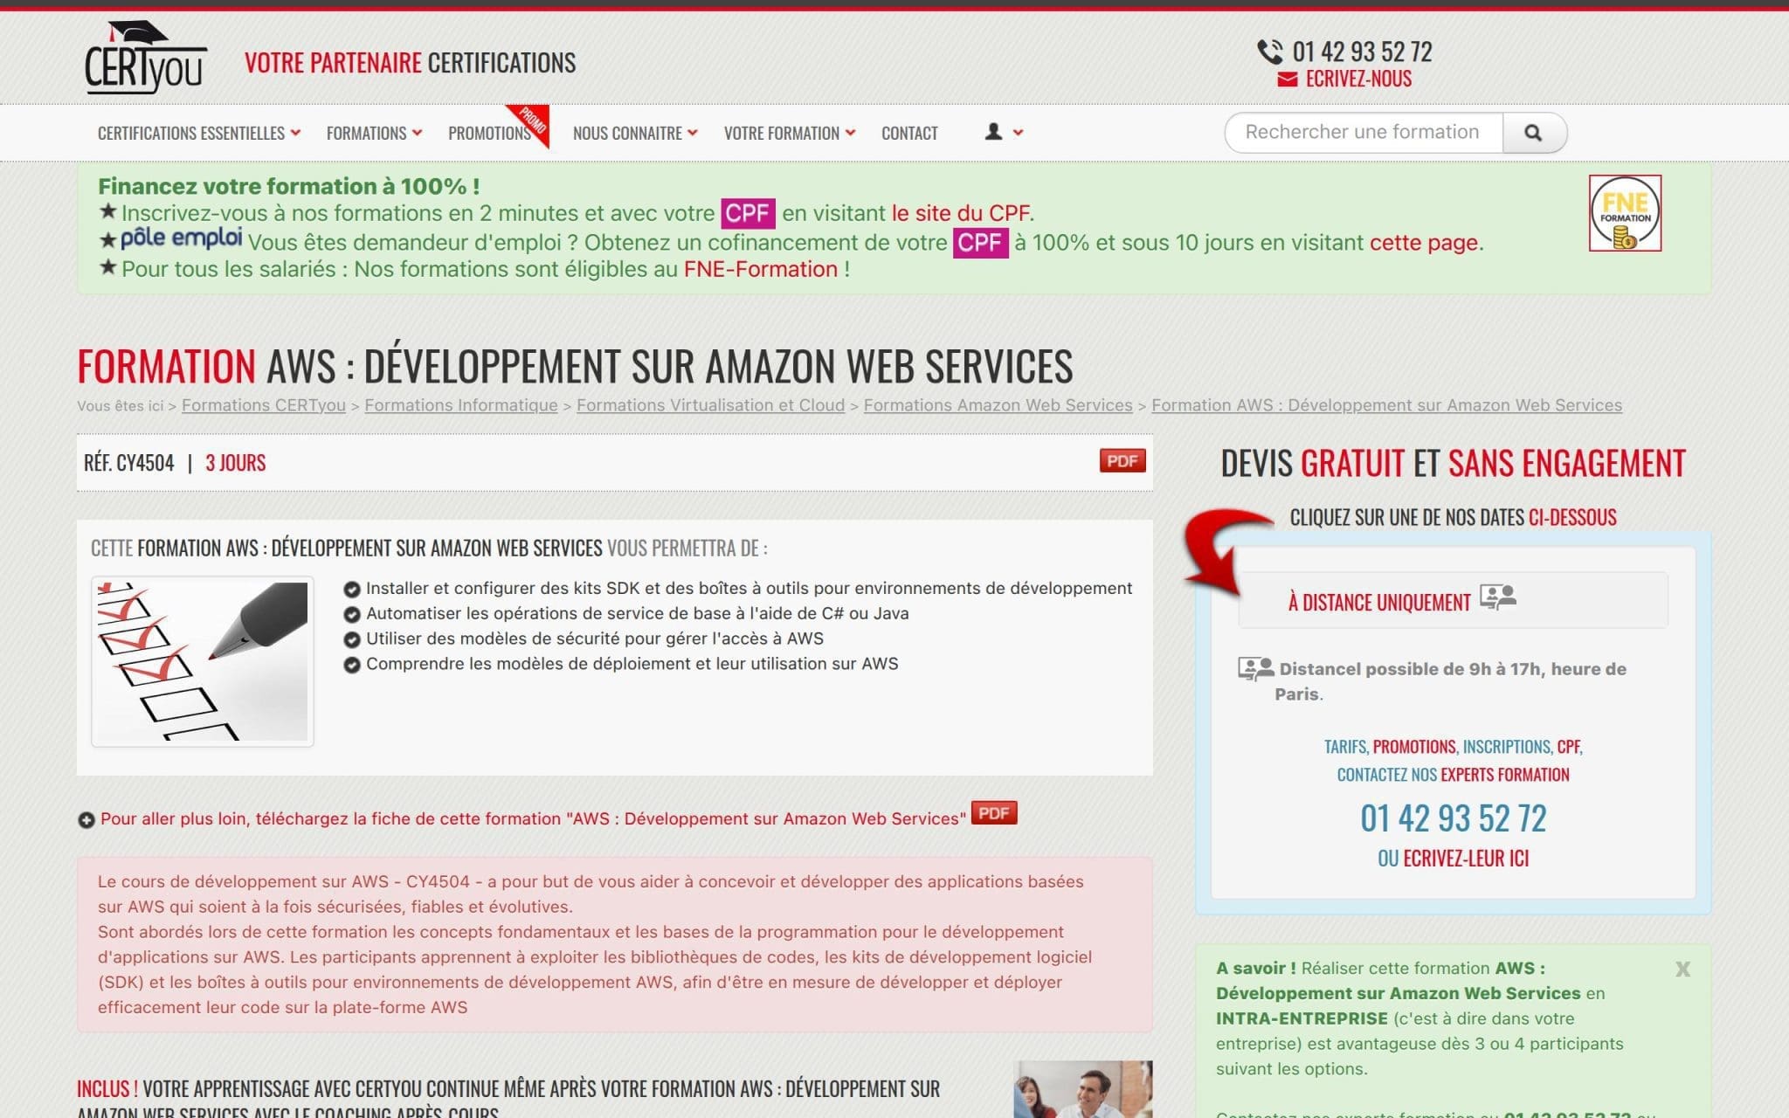Click the distancel screen-share icon near À DISTANCE UNIQUEMENT
This screenshot has height=1118, width=1789.
pos(1497,597)
